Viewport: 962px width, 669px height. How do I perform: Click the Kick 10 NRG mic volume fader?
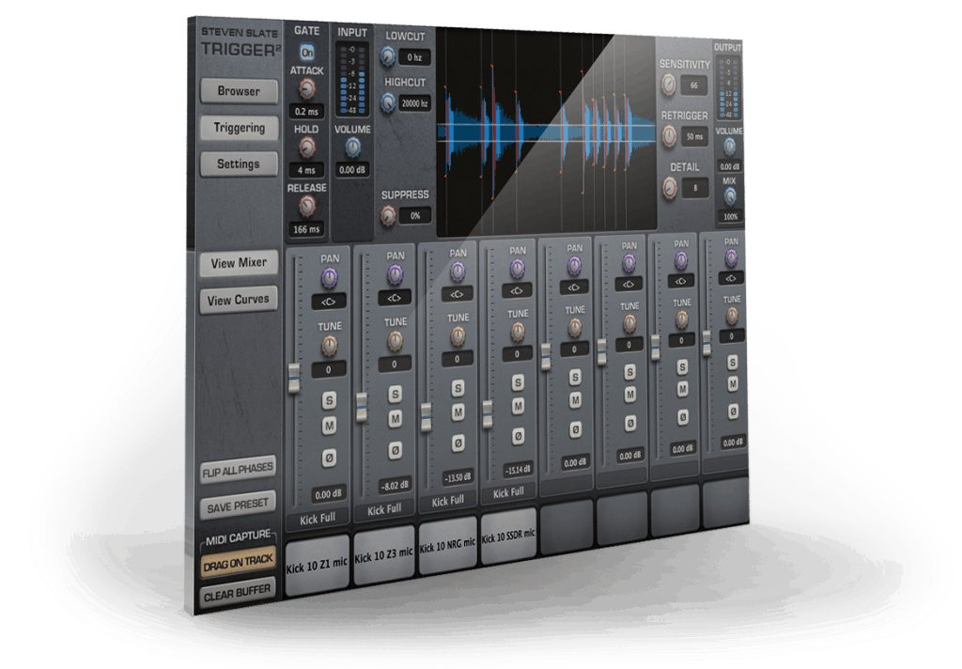[x=426, y=417]
